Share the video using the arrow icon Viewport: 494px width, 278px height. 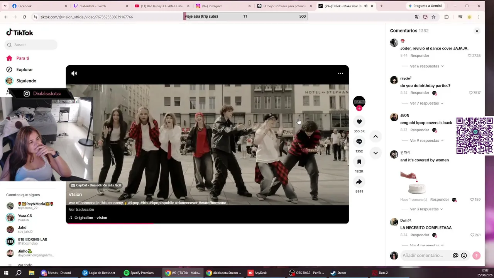[x=359, y=182]
